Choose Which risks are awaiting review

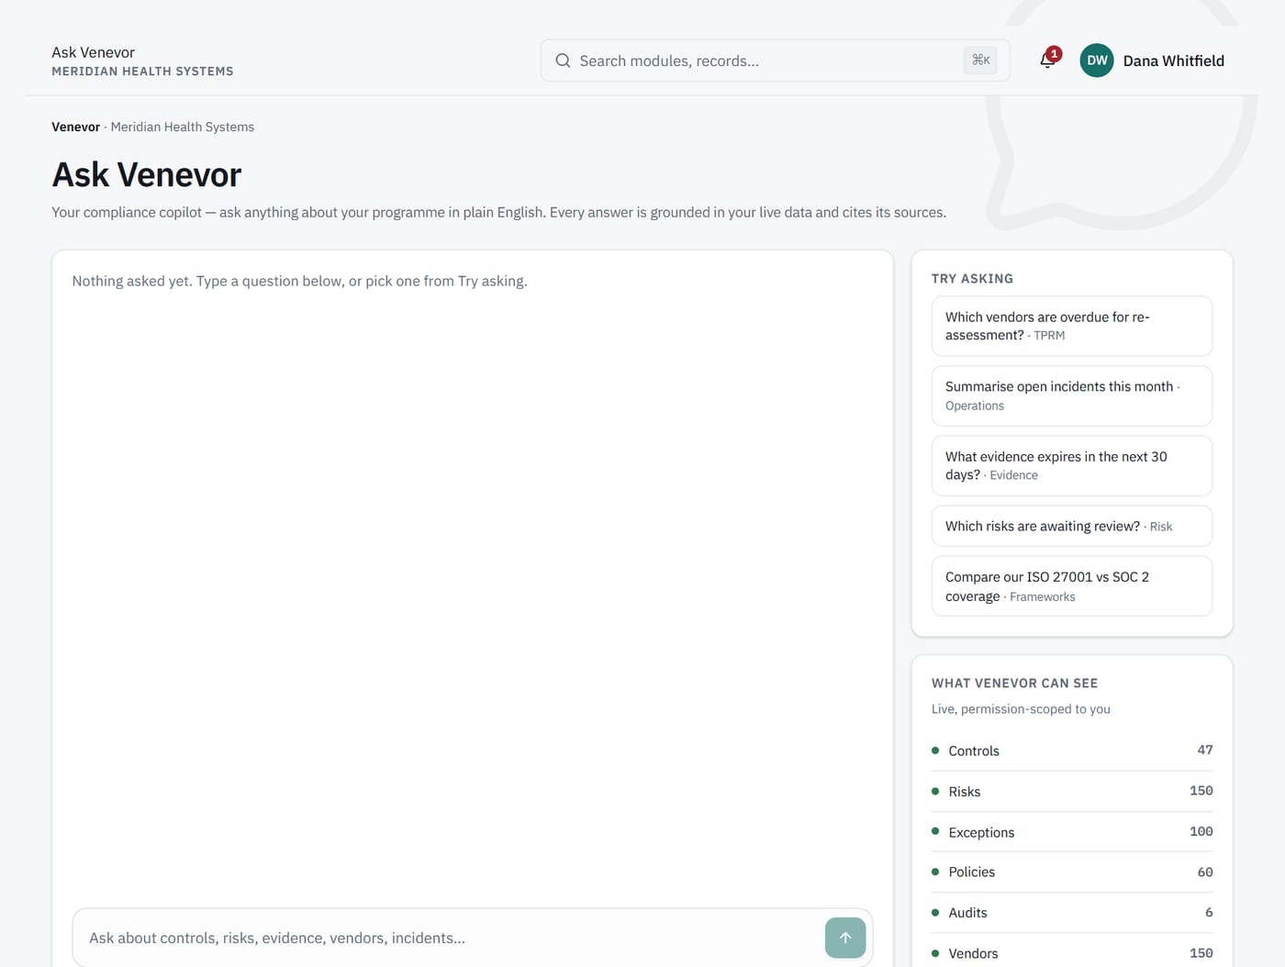point(1072,526)
